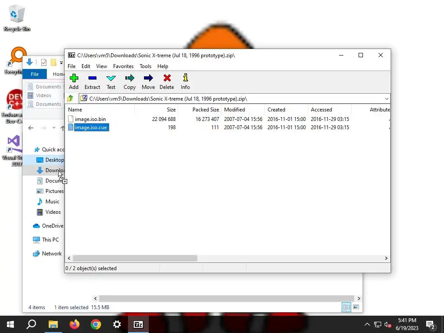
Task: Sort by the Created column header
Action: (x=286, y=110)
